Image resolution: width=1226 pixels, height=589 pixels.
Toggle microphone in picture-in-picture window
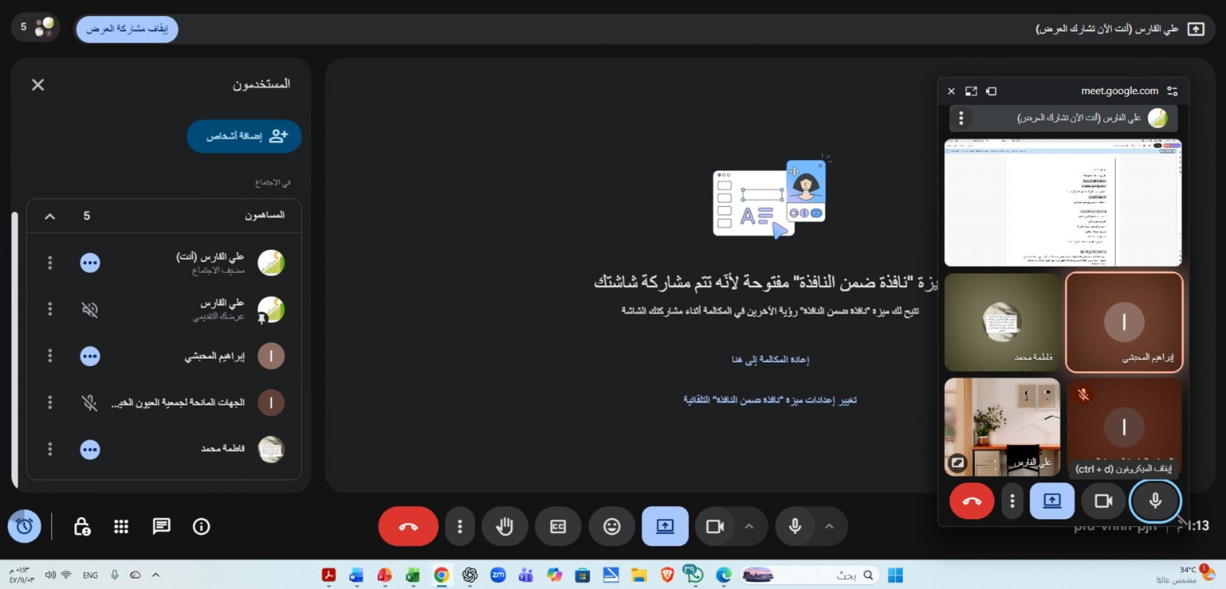point(1155,501)
